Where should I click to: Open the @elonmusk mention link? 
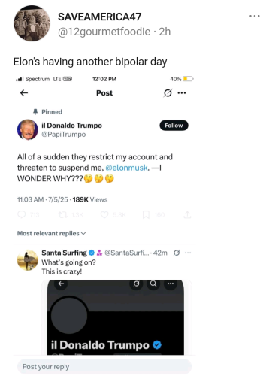tap(126, 168)
